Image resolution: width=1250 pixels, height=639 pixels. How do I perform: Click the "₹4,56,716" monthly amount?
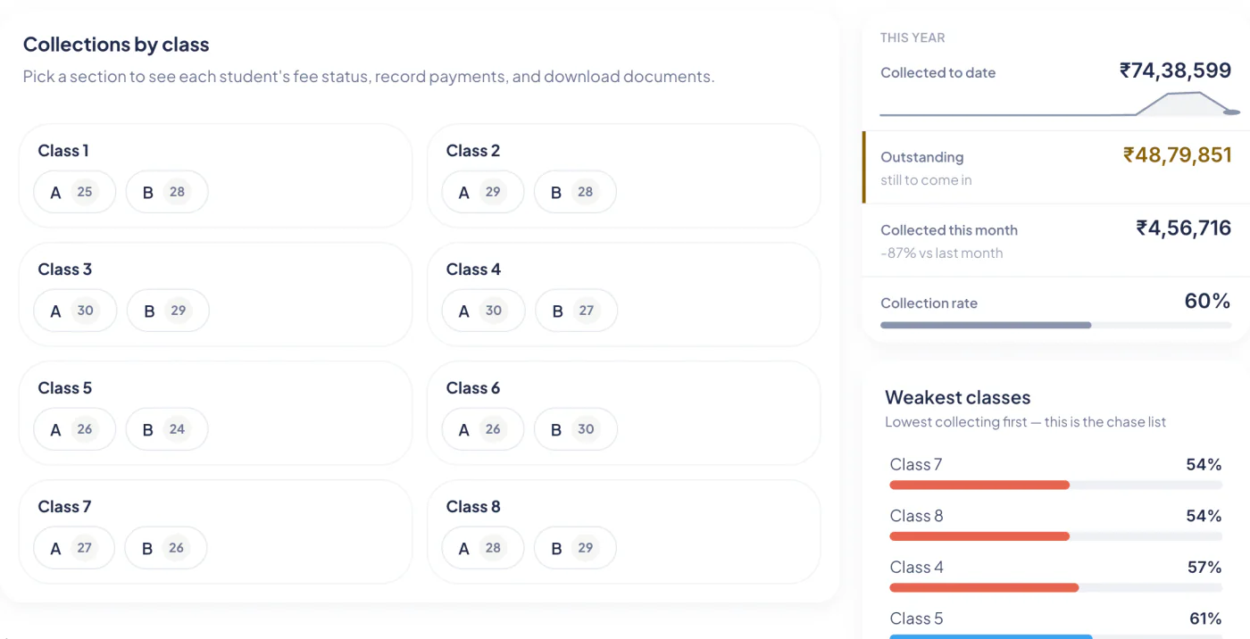coord(1183,228)
